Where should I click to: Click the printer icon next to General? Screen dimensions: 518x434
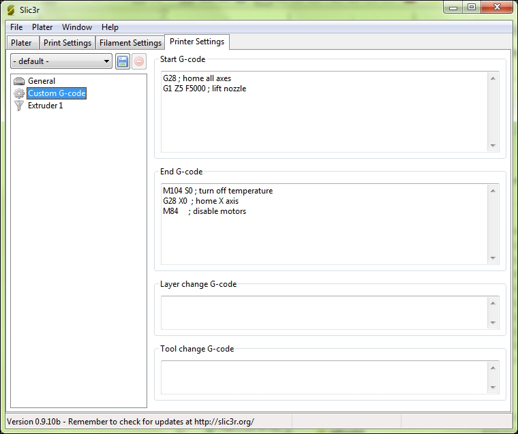tap(19, 81)
